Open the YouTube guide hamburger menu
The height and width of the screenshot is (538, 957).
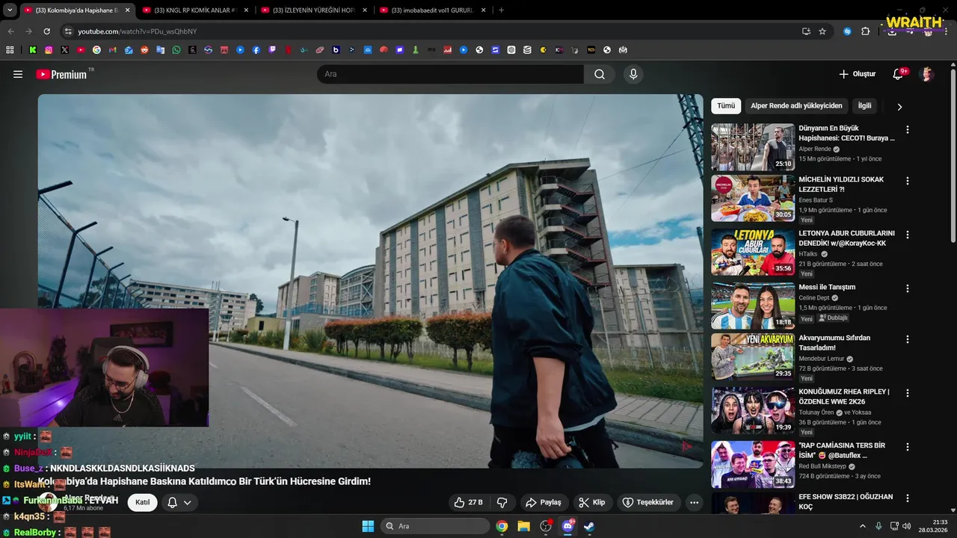pos(18,74)
